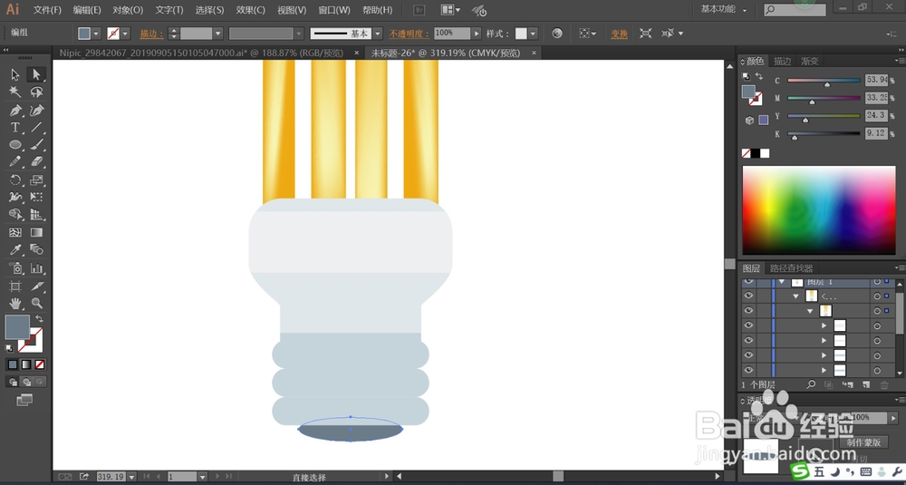Image resolution: width=906 pixels, height=485 pixels.
Task: Select the Ellipse tool
Action: click(x=15, y=144)
